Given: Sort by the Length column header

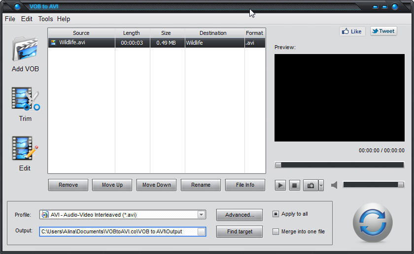Looking at the screenshot, I should pyautogui.click(x=132, y=33).
